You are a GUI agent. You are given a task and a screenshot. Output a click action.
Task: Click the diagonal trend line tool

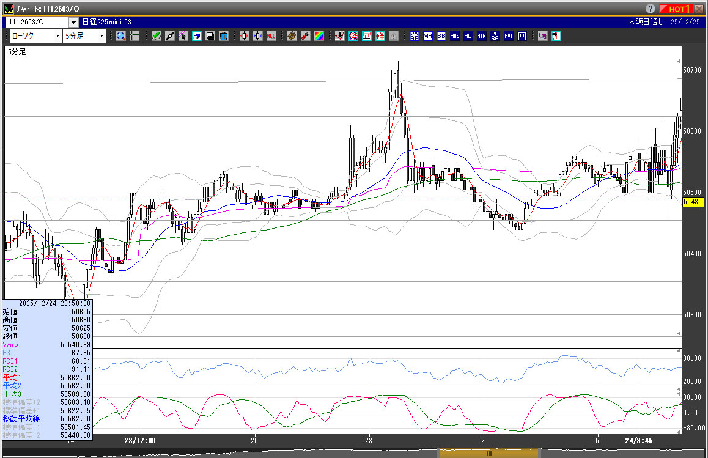[170, 36]
